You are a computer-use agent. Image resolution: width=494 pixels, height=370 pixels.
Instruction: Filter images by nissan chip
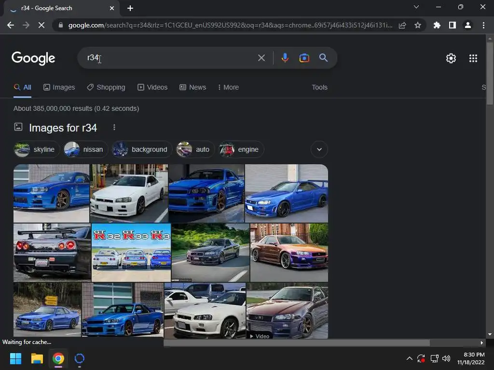click(85, 149)
